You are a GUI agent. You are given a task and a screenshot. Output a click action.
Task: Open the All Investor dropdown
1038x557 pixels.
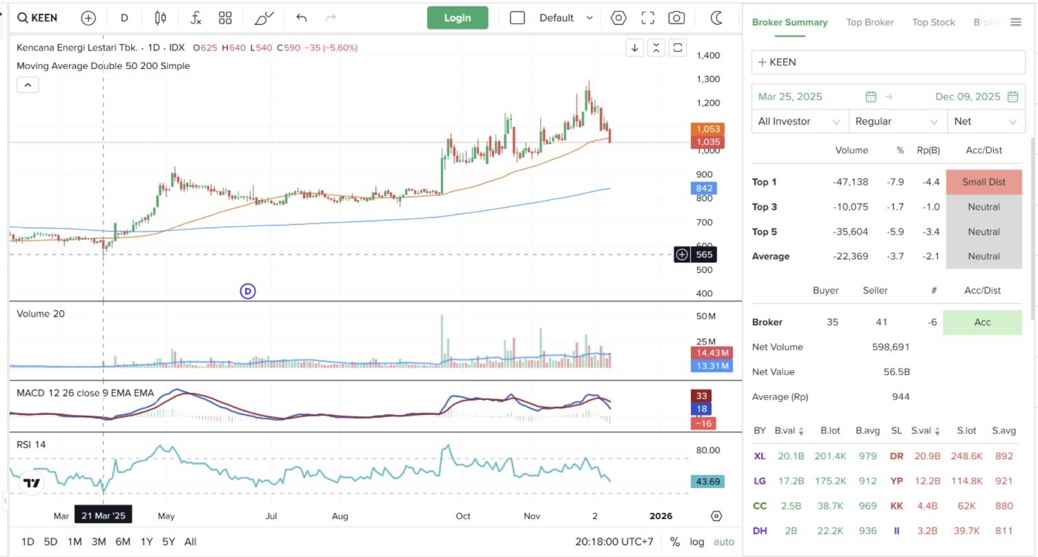point(799,121)
